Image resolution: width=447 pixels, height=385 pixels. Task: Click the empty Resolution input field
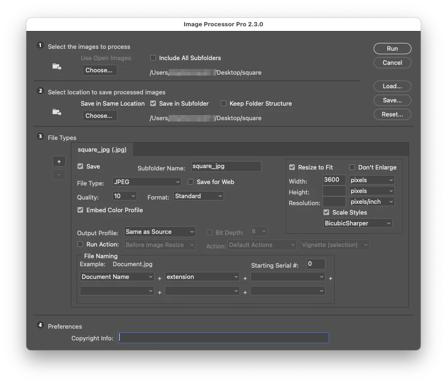point(334,202)
